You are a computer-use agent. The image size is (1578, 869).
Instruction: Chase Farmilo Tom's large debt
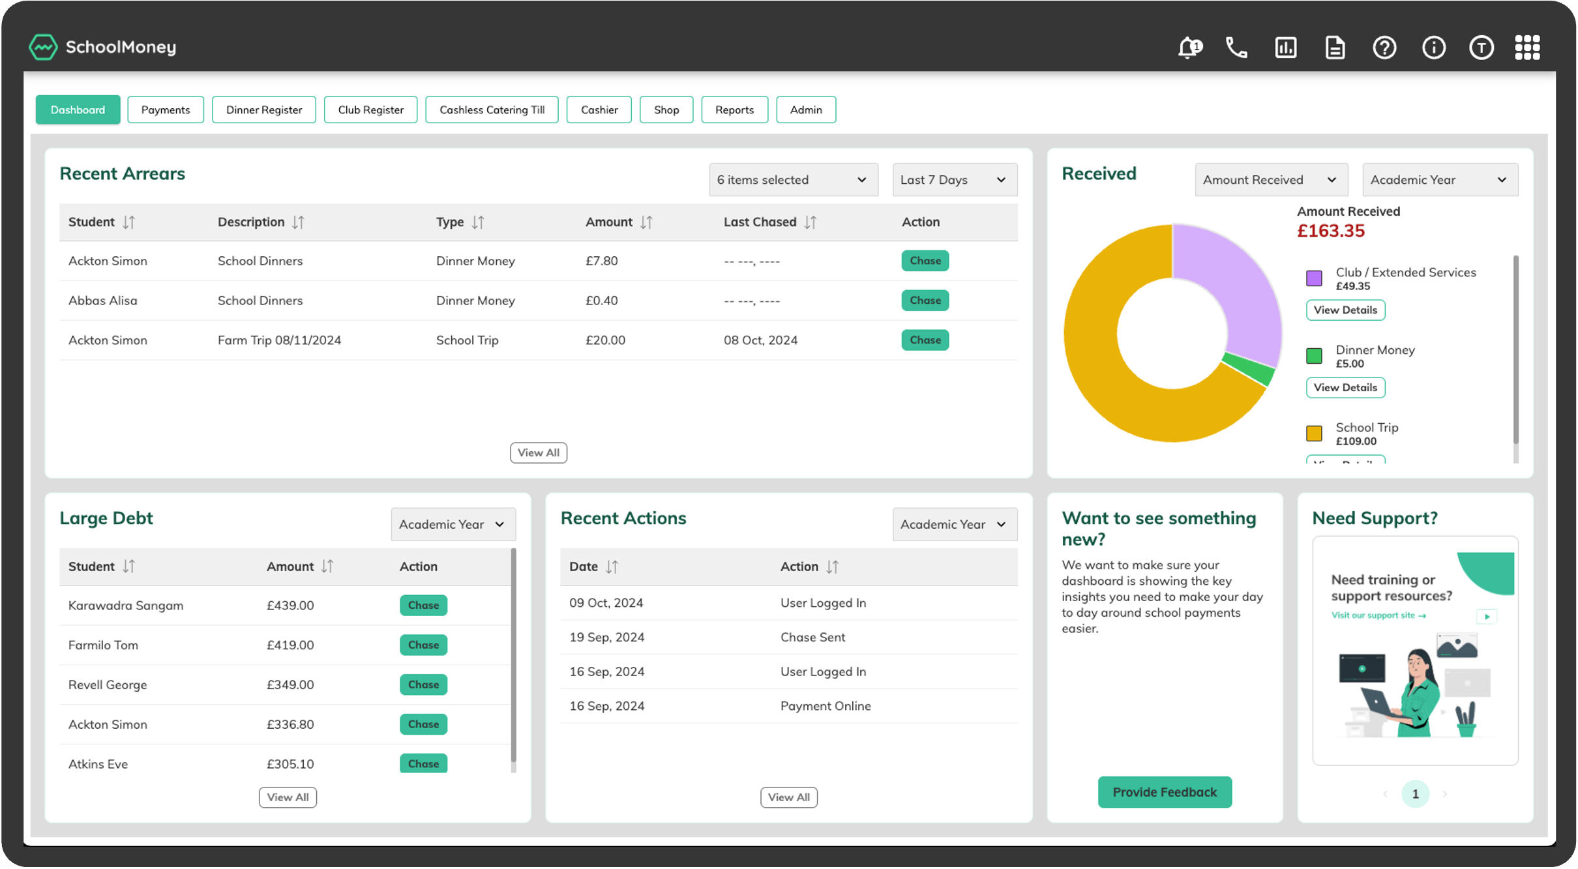tap(423, 645)
